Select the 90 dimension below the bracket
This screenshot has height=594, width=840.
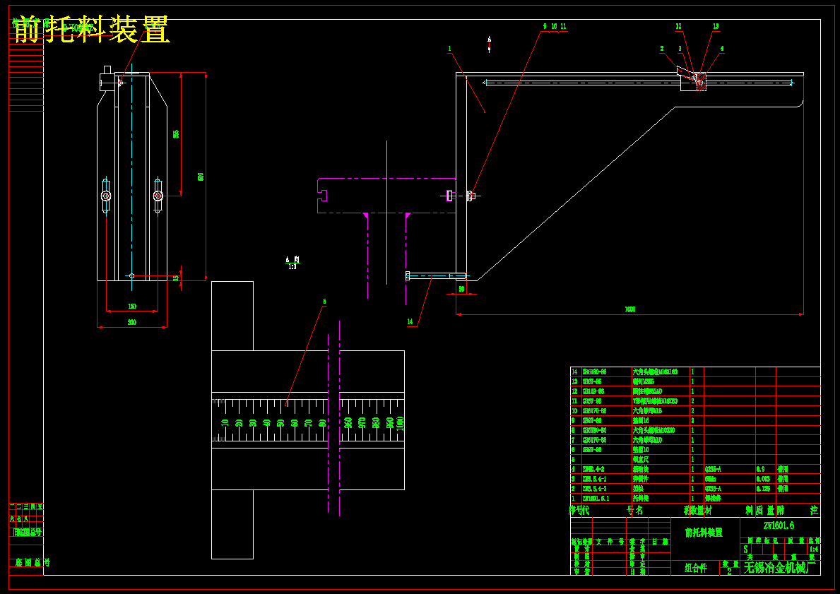click(462, 290)
